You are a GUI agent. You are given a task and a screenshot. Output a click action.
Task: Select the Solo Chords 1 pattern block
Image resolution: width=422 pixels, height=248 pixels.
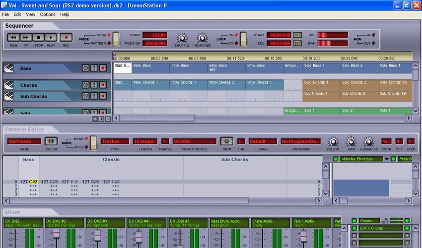pos(321,85)
